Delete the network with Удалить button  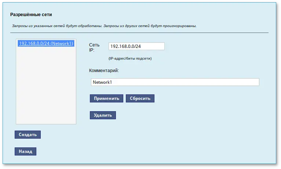103,115
